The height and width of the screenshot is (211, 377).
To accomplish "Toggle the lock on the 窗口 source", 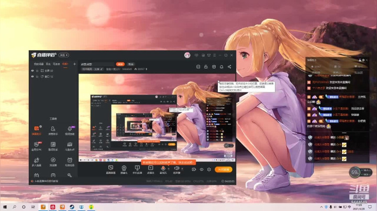I will point(37,77).
